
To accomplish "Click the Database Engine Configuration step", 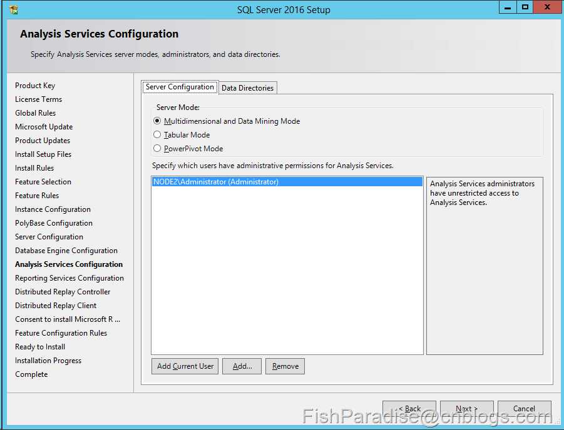I will [66, 251].
